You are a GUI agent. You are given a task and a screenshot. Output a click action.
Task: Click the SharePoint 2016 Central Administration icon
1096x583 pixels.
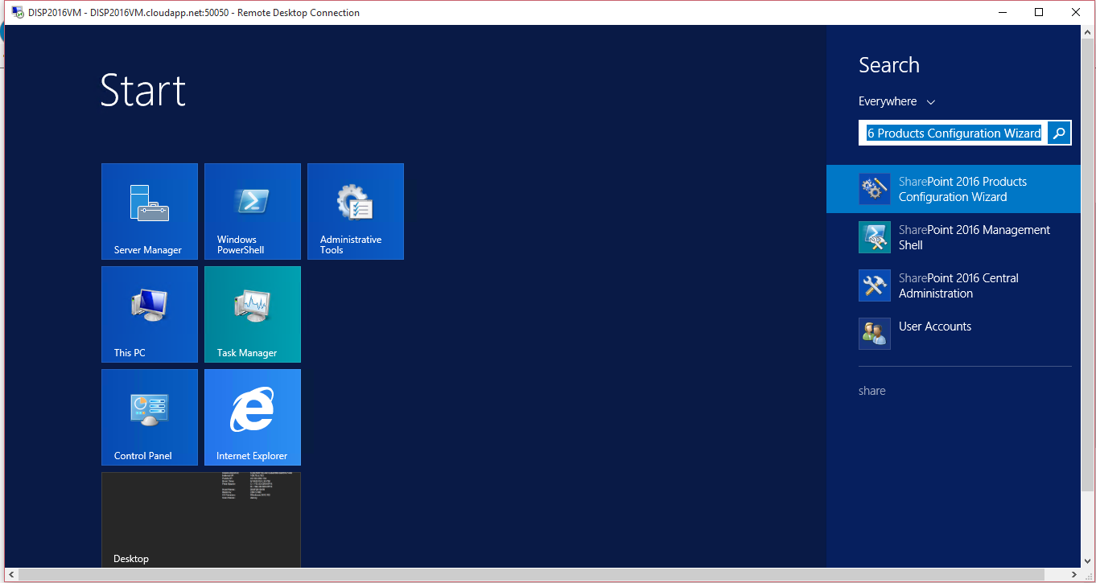(x=875, y=285)
